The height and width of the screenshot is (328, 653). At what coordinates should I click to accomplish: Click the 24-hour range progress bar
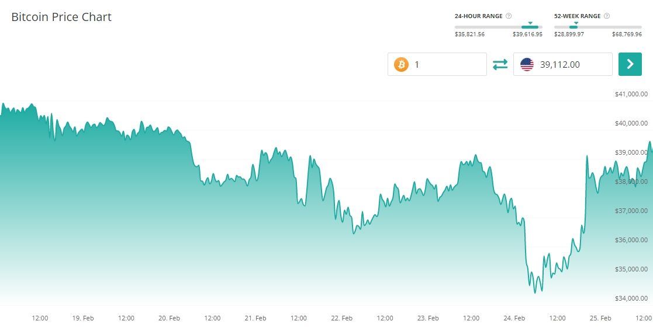(498, 27)
